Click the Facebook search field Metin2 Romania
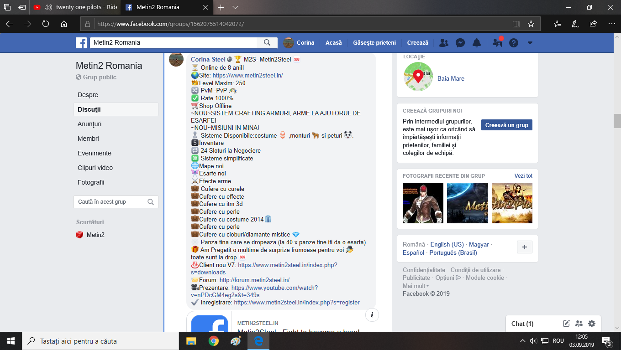 click(x=174, y=42)
